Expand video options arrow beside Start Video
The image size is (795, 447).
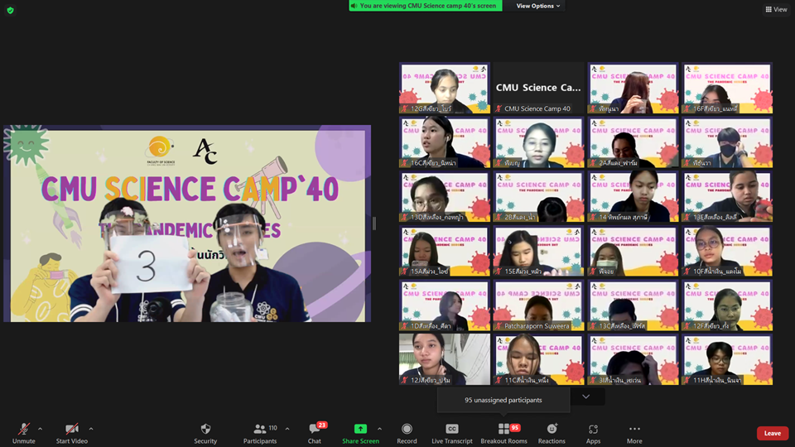click(x=90, y=429)
